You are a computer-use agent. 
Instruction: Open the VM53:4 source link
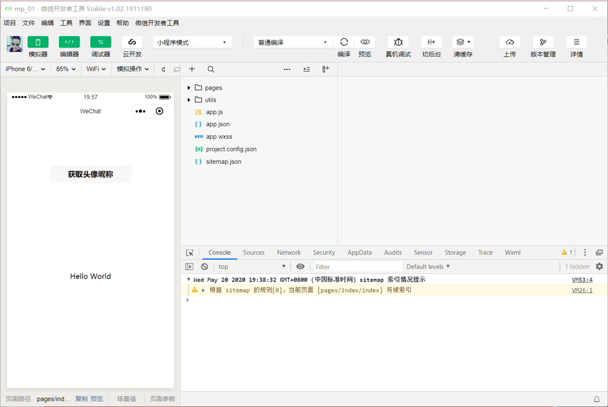click(x=582, y=279)
